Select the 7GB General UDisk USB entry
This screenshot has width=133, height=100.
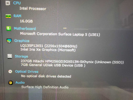53,65
